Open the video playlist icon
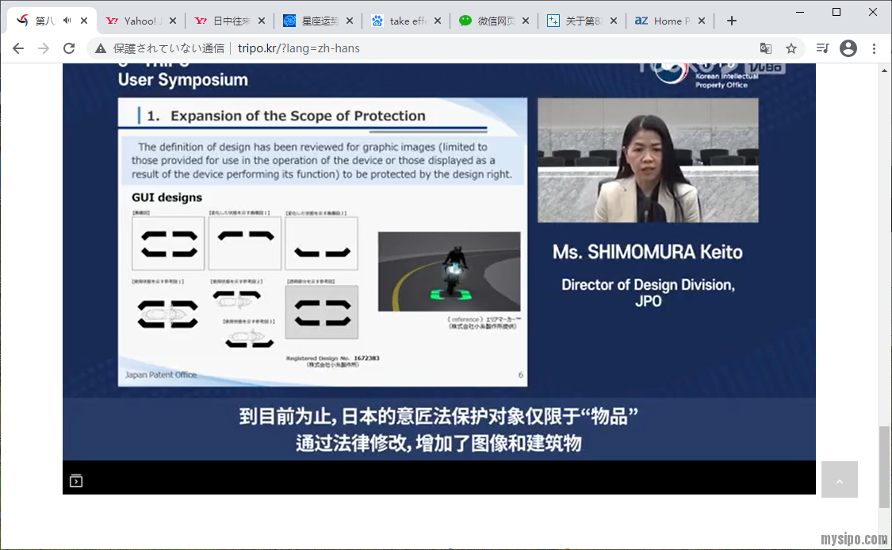Screen dimensions: 892x550 (76, 480)
